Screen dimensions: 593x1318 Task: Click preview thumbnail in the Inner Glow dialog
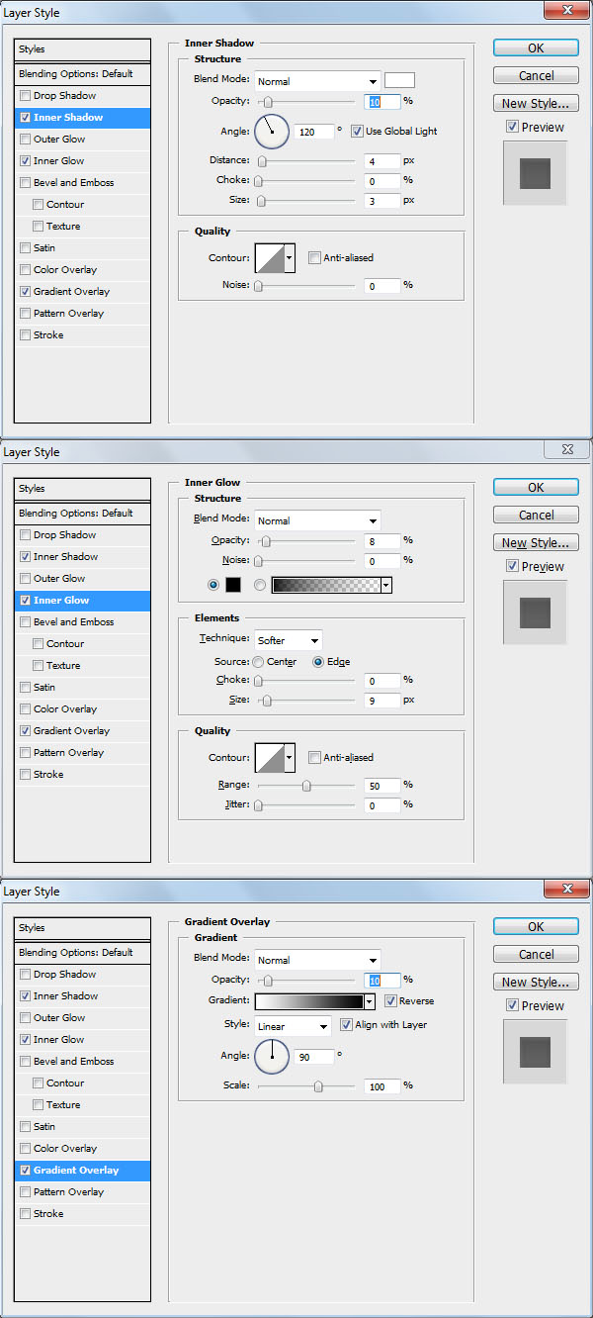tap(535, 612)
